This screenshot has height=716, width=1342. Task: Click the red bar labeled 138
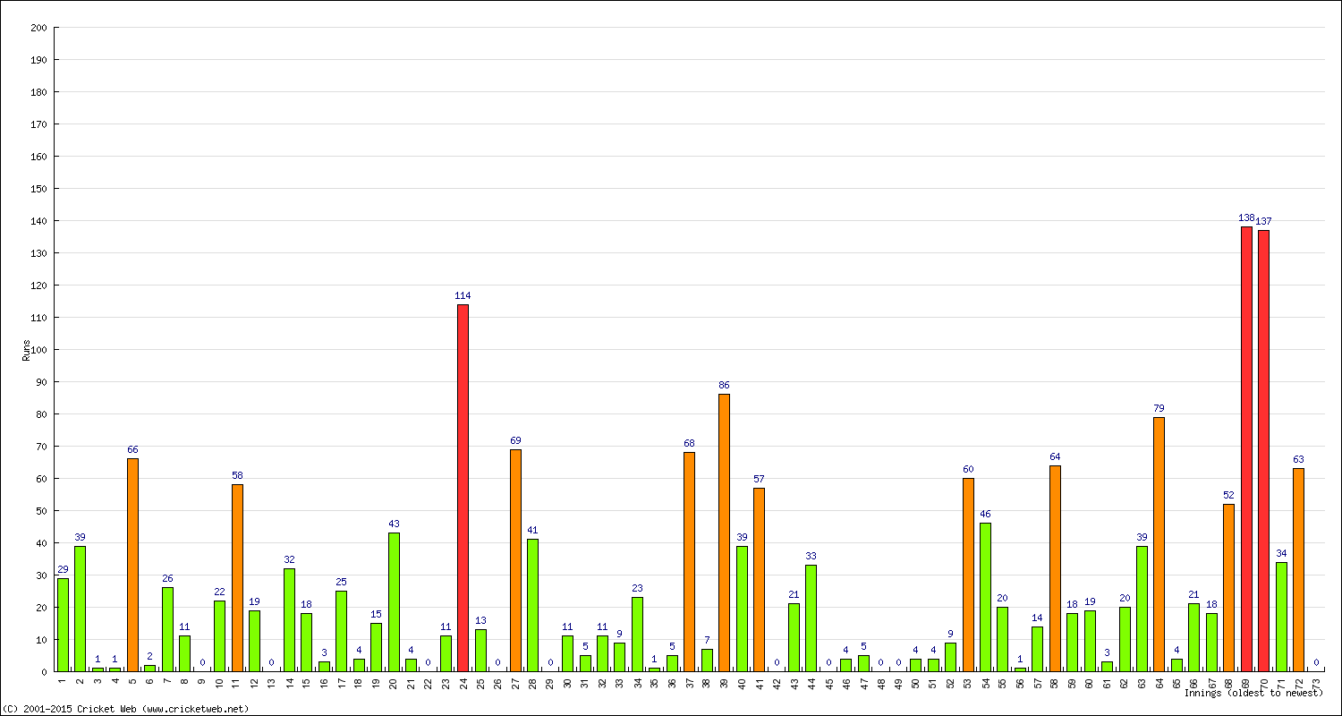[x=1246, y=449]
